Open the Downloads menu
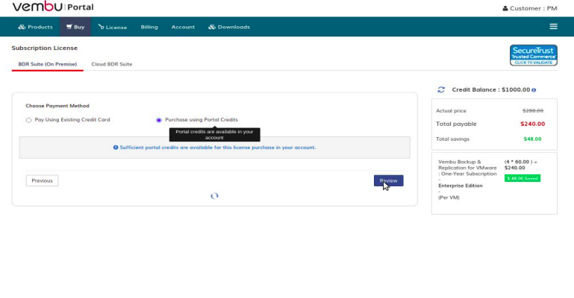574x298 pixels. tap(229, 27)
